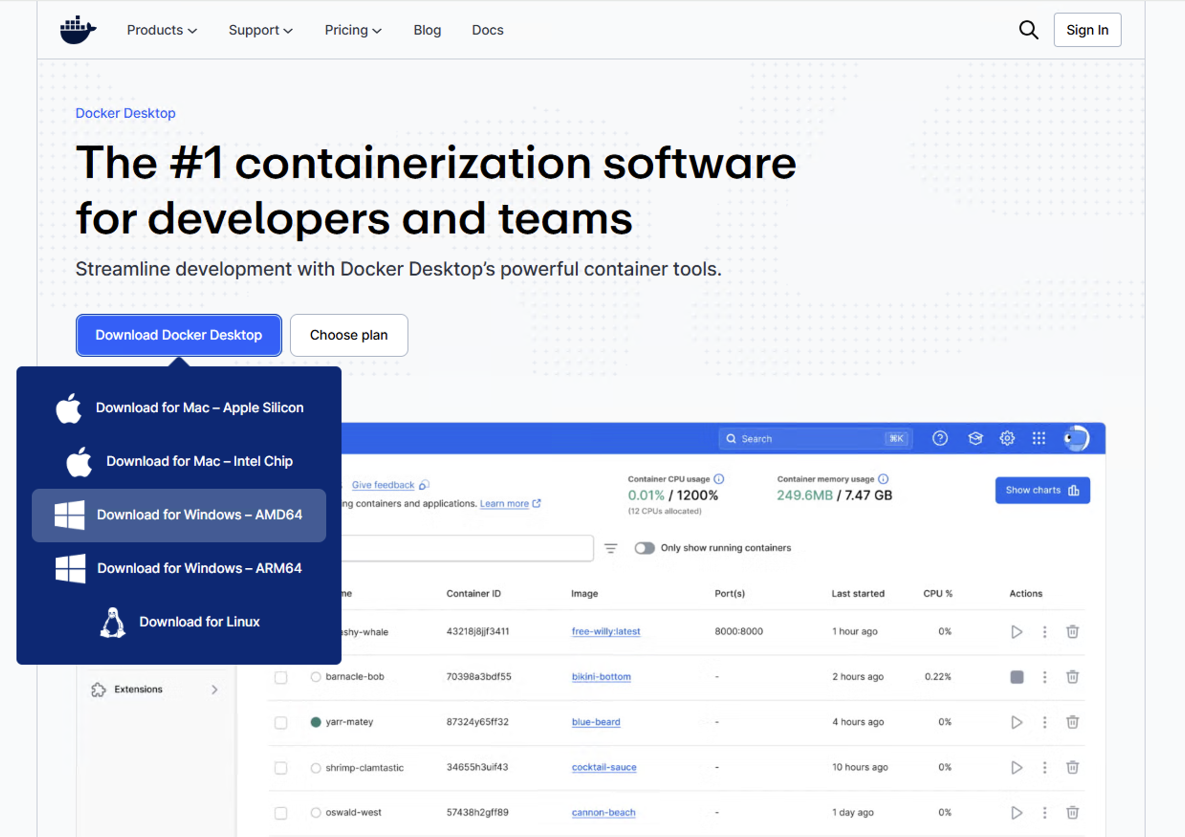Click the Search field in blue toolbar
1185x837 pixels.
(815, 439)
